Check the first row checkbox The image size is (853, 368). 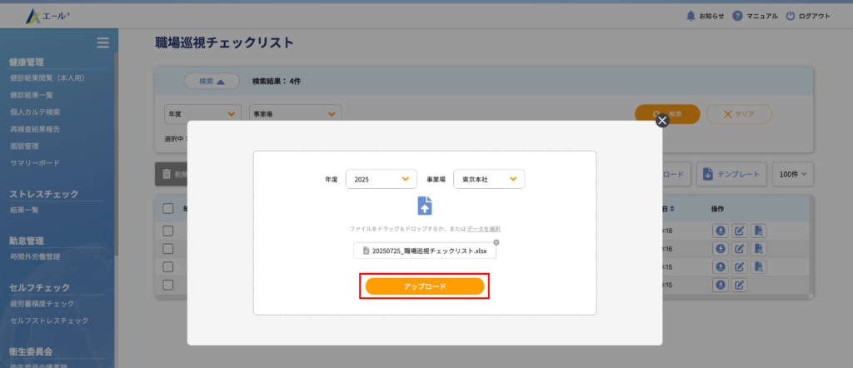click(168, 231)
